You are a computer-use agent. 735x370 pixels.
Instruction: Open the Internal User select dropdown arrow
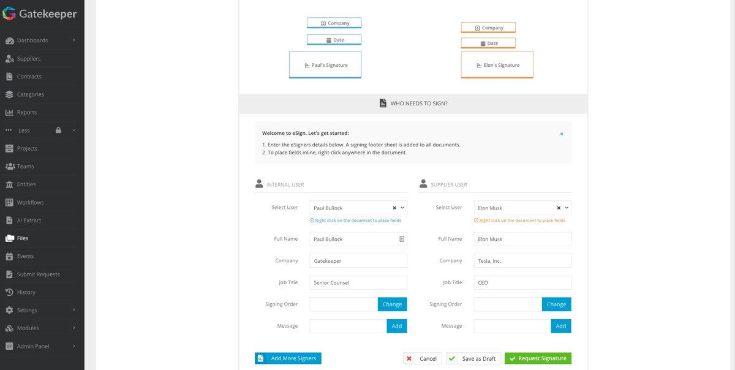click(402, 208)
